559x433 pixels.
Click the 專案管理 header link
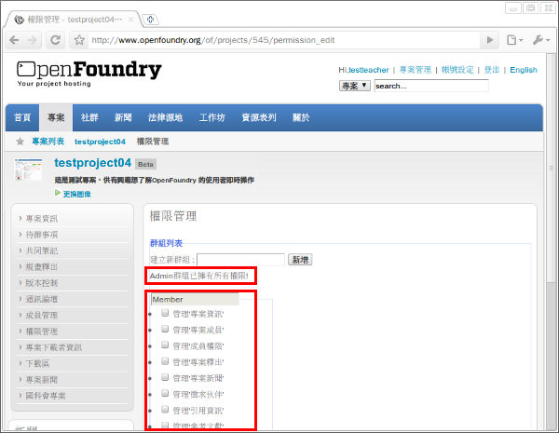pyautogui.click(x=415, y=70)
